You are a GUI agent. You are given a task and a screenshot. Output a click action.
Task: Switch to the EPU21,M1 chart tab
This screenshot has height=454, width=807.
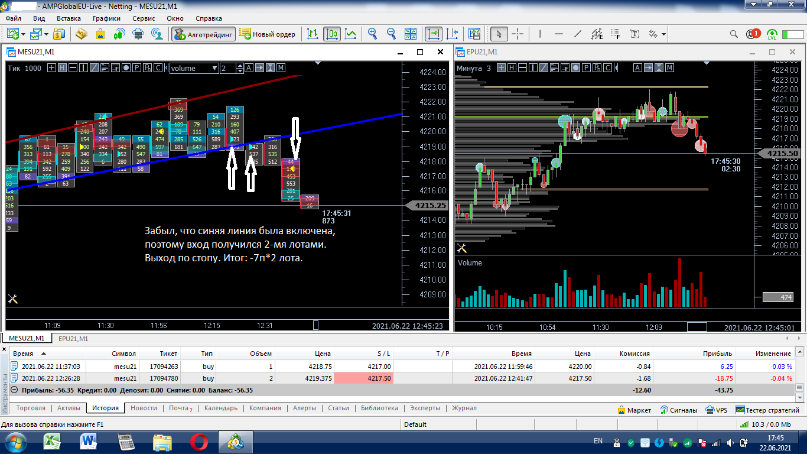click(73, 339)
